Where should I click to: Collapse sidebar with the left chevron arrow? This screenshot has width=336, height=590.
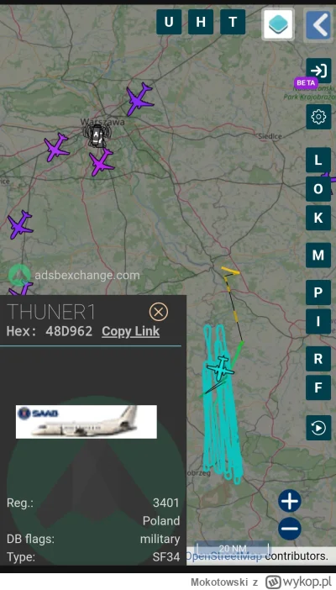[318, 25]
